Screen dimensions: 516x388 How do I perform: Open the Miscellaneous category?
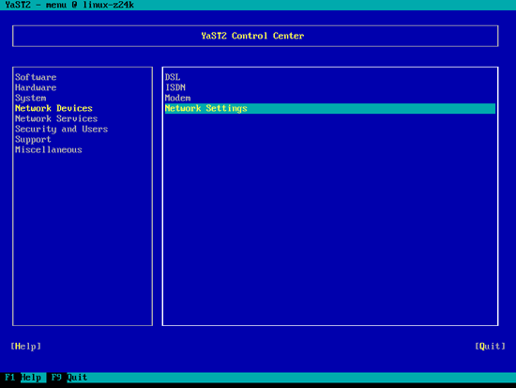(49, 150)
